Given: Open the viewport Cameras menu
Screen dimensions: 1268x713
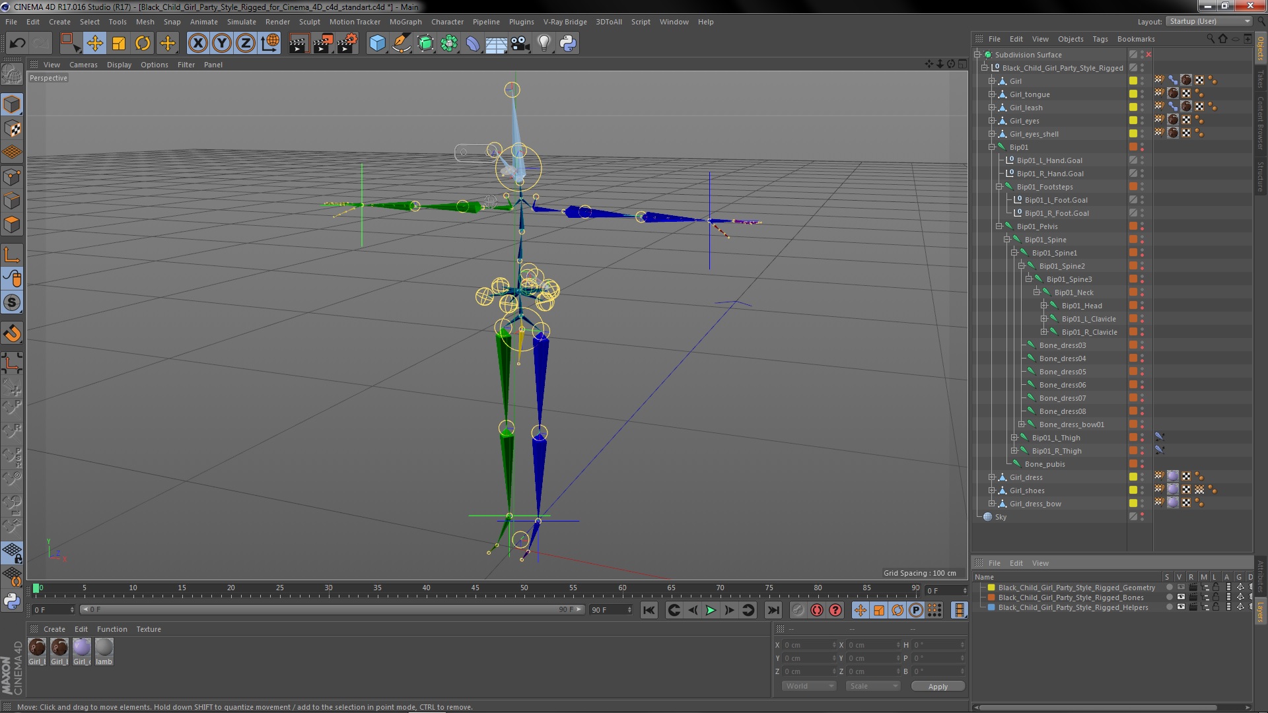Looking at the screenshot, I should click(83, 65).
